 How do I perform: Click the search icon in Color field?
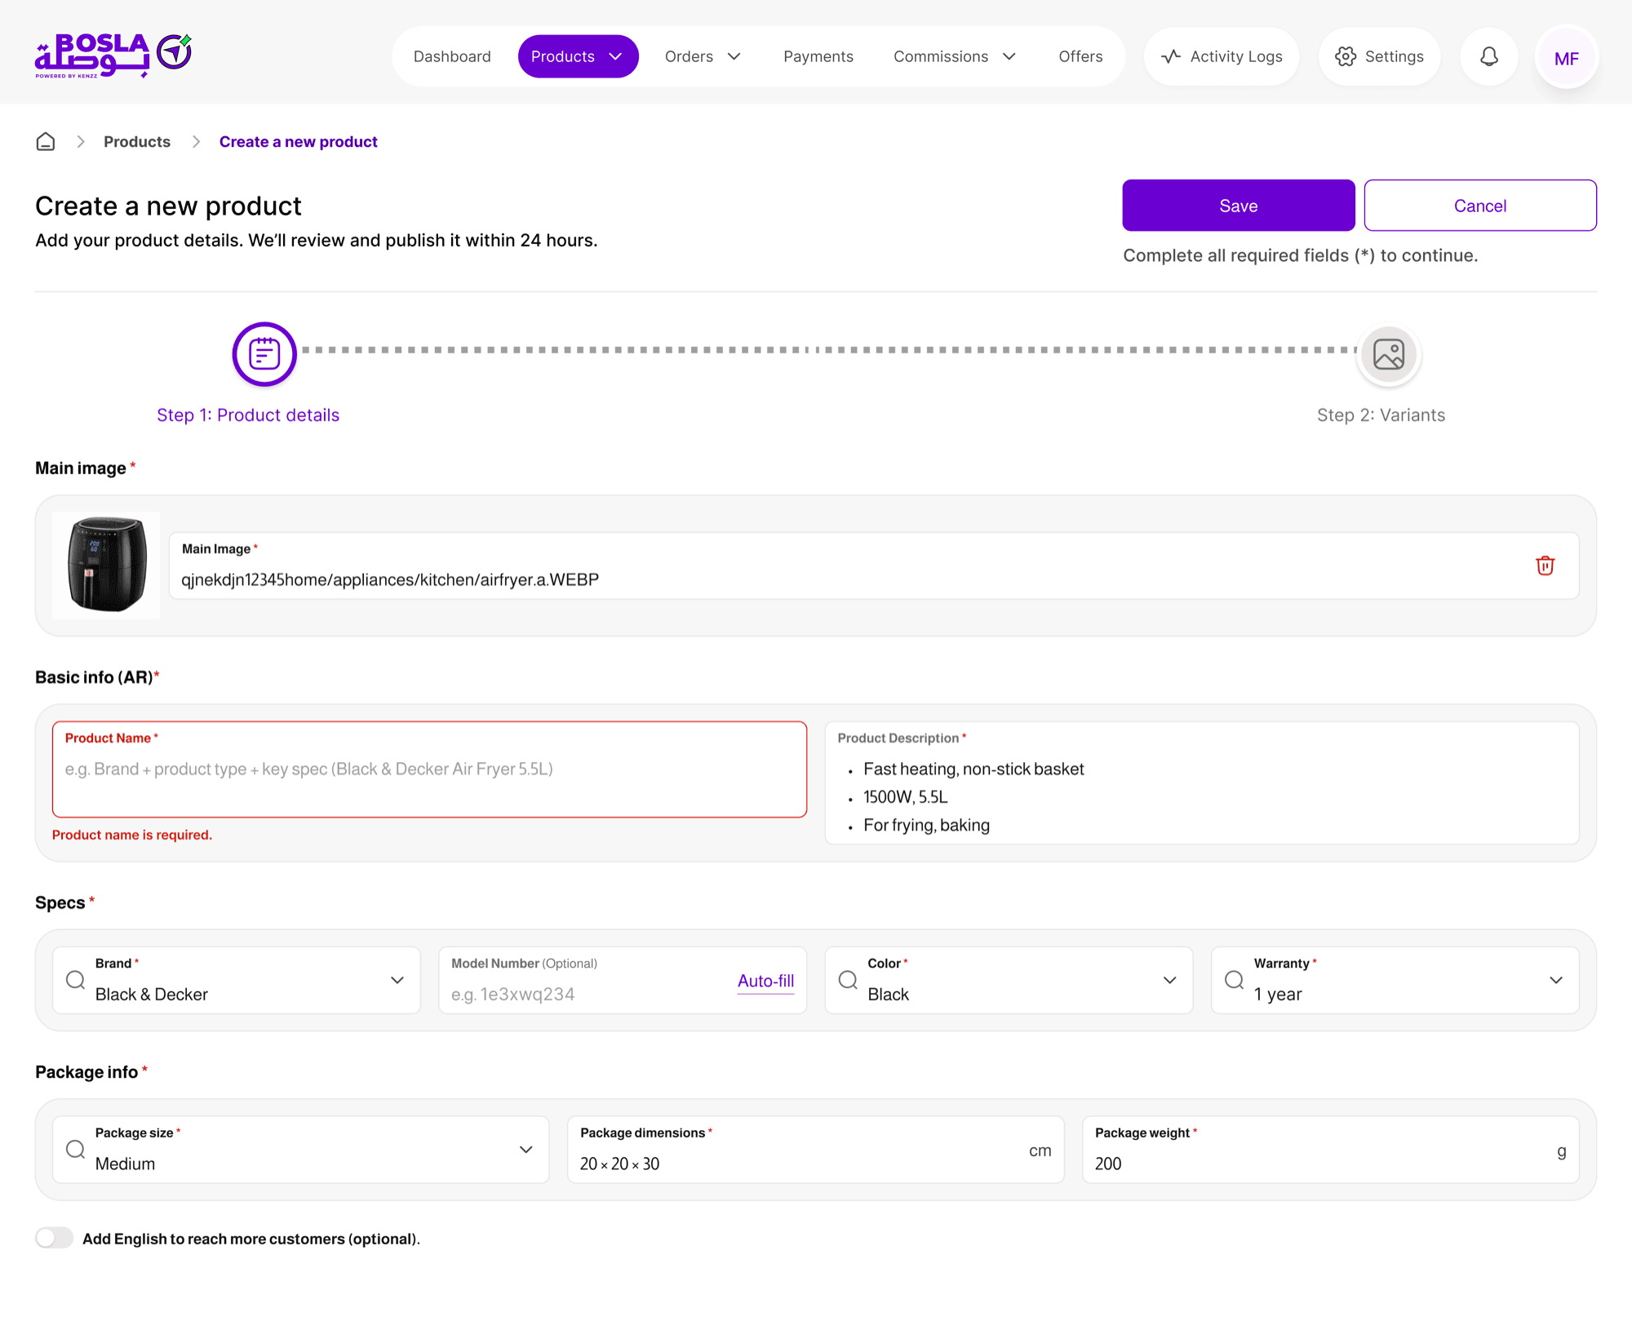point(848,980)
